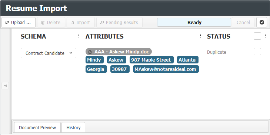Click the Ready progress status bar

click(x=194, y=22)
